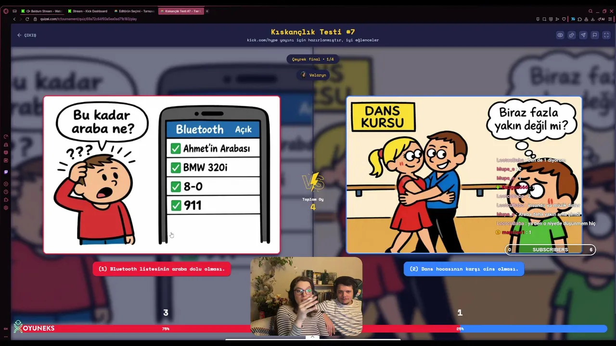Enter fullscreen mode in quiz

pyautogui.click(x=606, y=35)
